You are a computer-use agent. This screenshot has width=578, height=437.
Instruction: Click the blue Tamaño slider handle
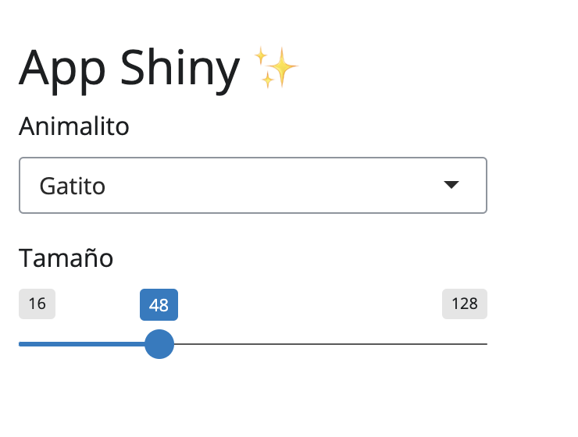159,343
